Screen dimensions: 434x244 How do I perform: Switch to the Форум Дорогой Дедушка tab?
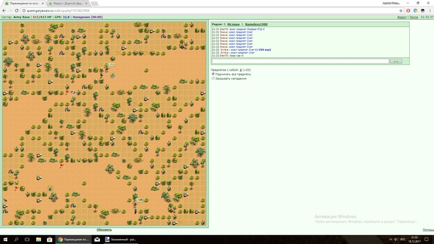coord(68,3)
